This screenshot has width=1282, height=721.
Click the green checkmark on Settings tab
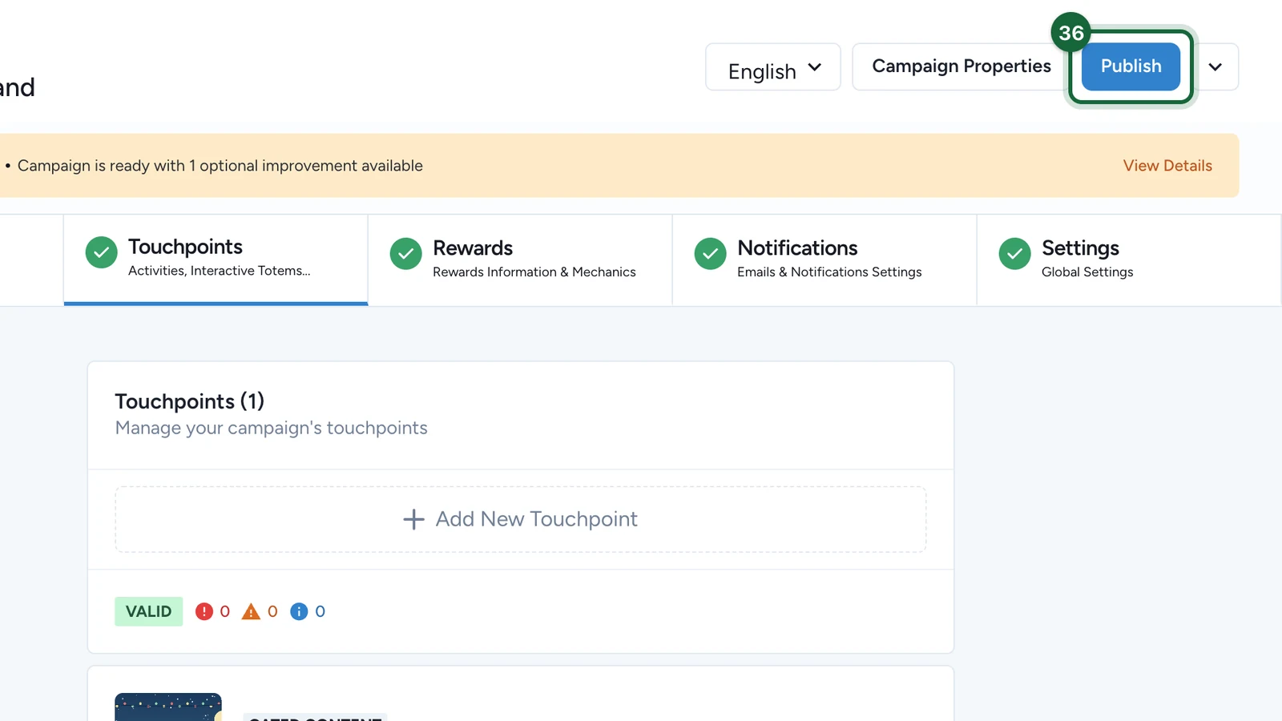(x=1014, y=253)
